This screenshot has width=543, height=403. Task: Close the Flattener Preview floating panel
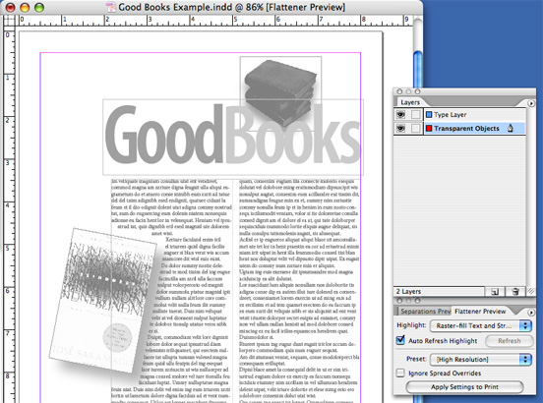tap(399, 301)
